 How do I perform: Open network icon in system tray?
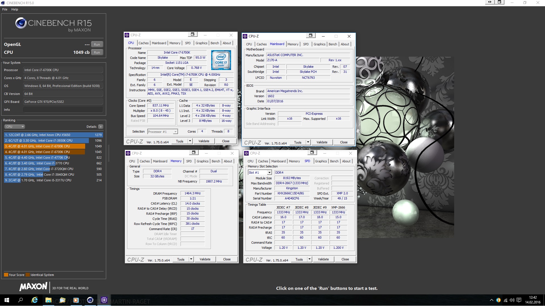pos(505,300)
